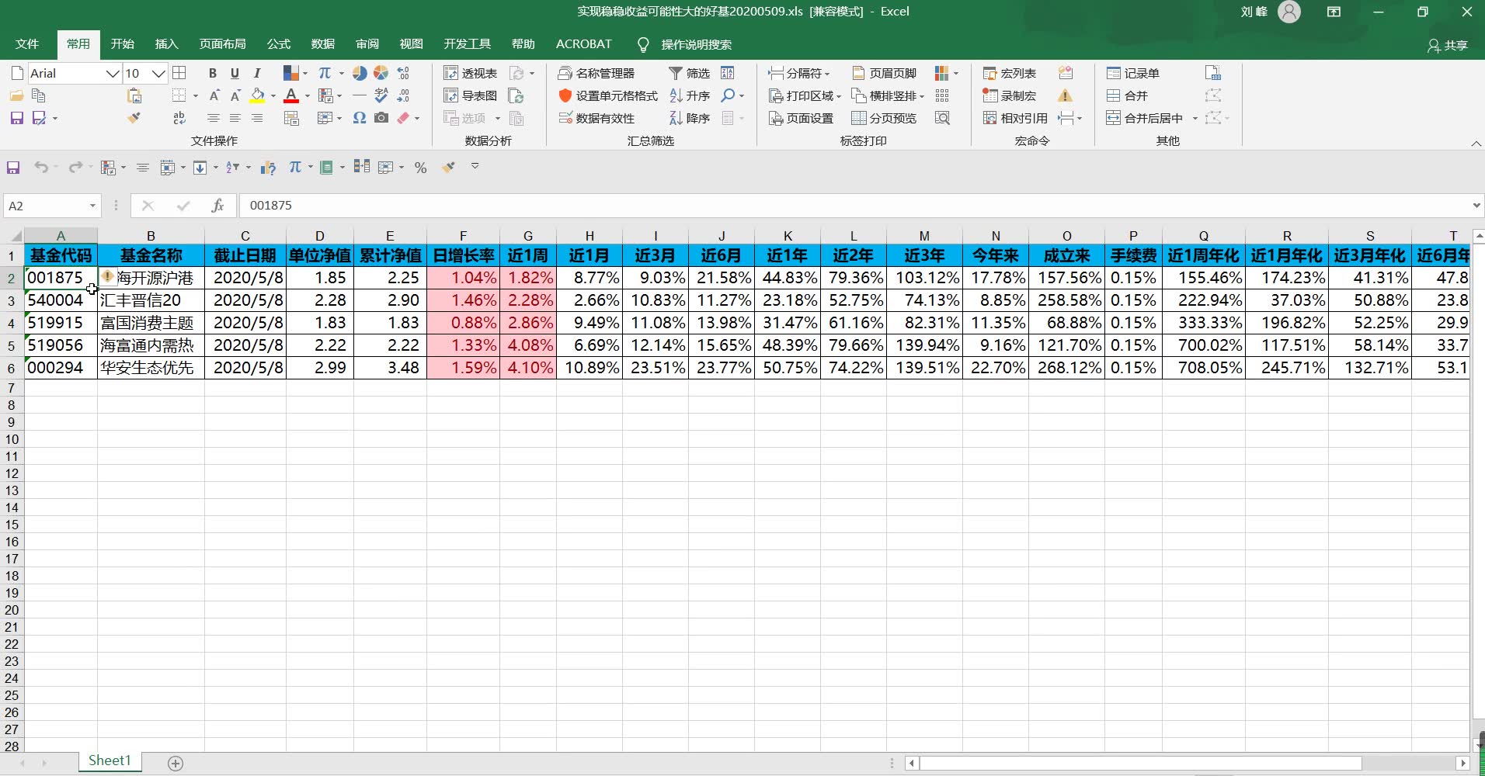
Task: Click the 透视表 pivot table button
Action: pos(470,73)
